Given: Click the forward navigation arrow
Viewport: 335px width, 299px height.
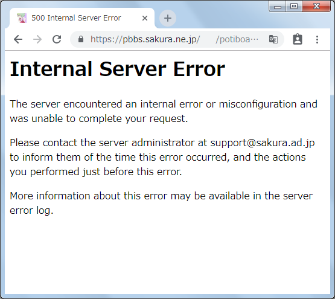Looking at the screenshot, I should (x=37, y=39).
